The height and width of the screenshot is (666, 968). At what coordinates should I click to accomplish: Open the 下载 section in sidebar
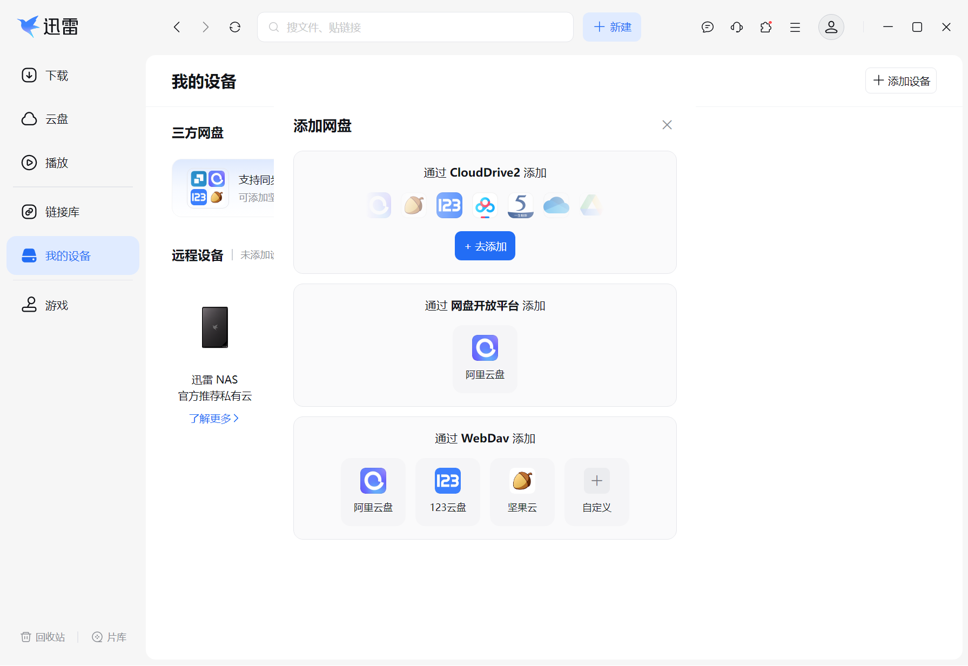tap(73, 75)
